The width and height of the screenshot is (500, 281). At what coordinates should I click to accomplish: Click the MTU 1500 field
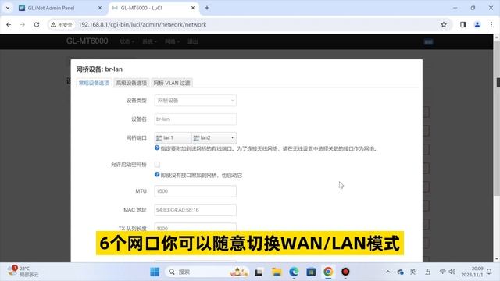[195, 191]
